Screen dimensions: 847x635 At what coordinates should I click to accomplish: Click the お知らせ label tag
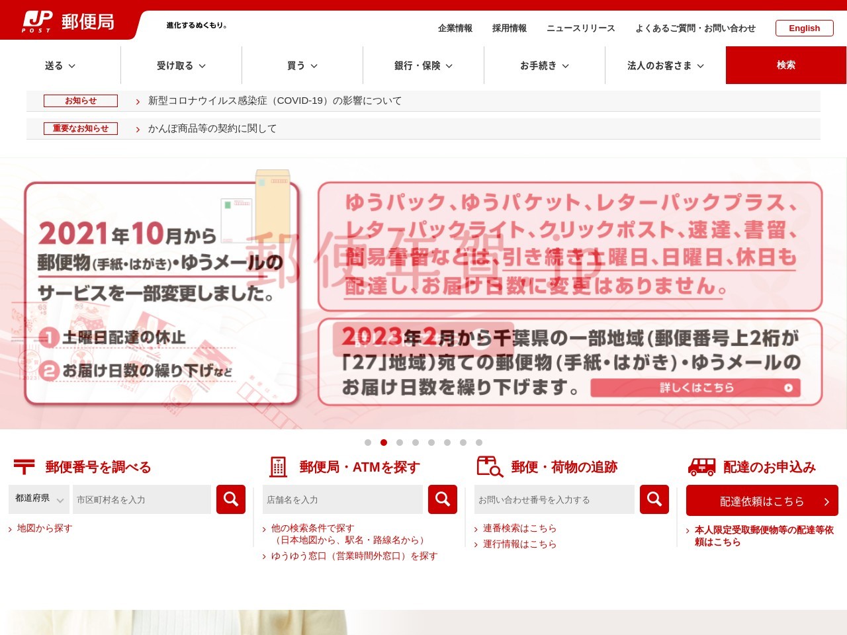tap(81, 101)
